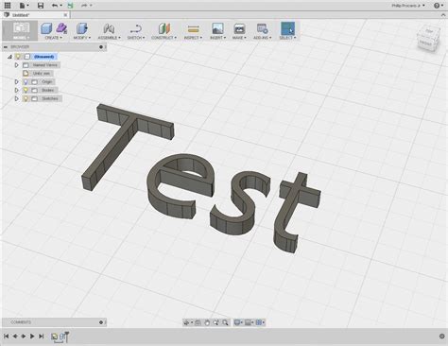The height and width of the screenshot is (346, 448).
Task: Select the Fit magnifier tool
Action: (225, 322)
